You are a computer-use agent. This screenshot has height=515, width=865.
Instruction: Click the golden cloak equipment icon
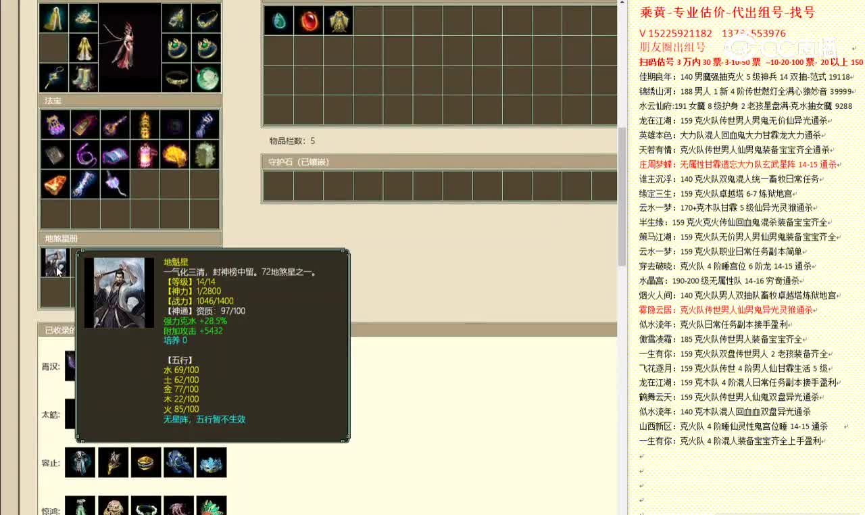tap(54, 18)
